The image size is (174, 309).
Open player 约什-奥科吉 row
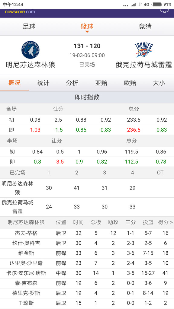click(87, 243)
